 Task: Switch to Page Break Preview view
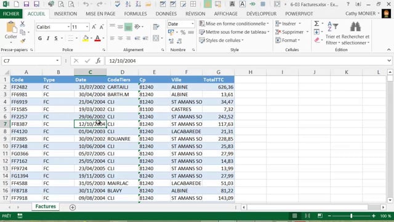tap(320, 216)
